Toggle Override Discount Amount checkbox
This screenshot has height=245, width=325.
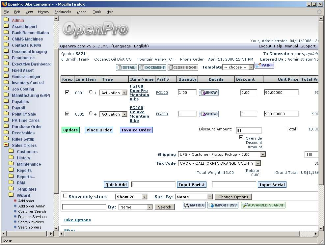(241, 137)
